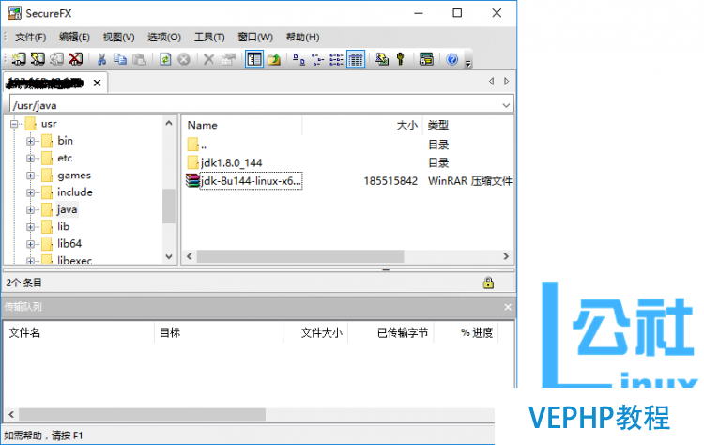Switch to large icons view

point(299,59)
